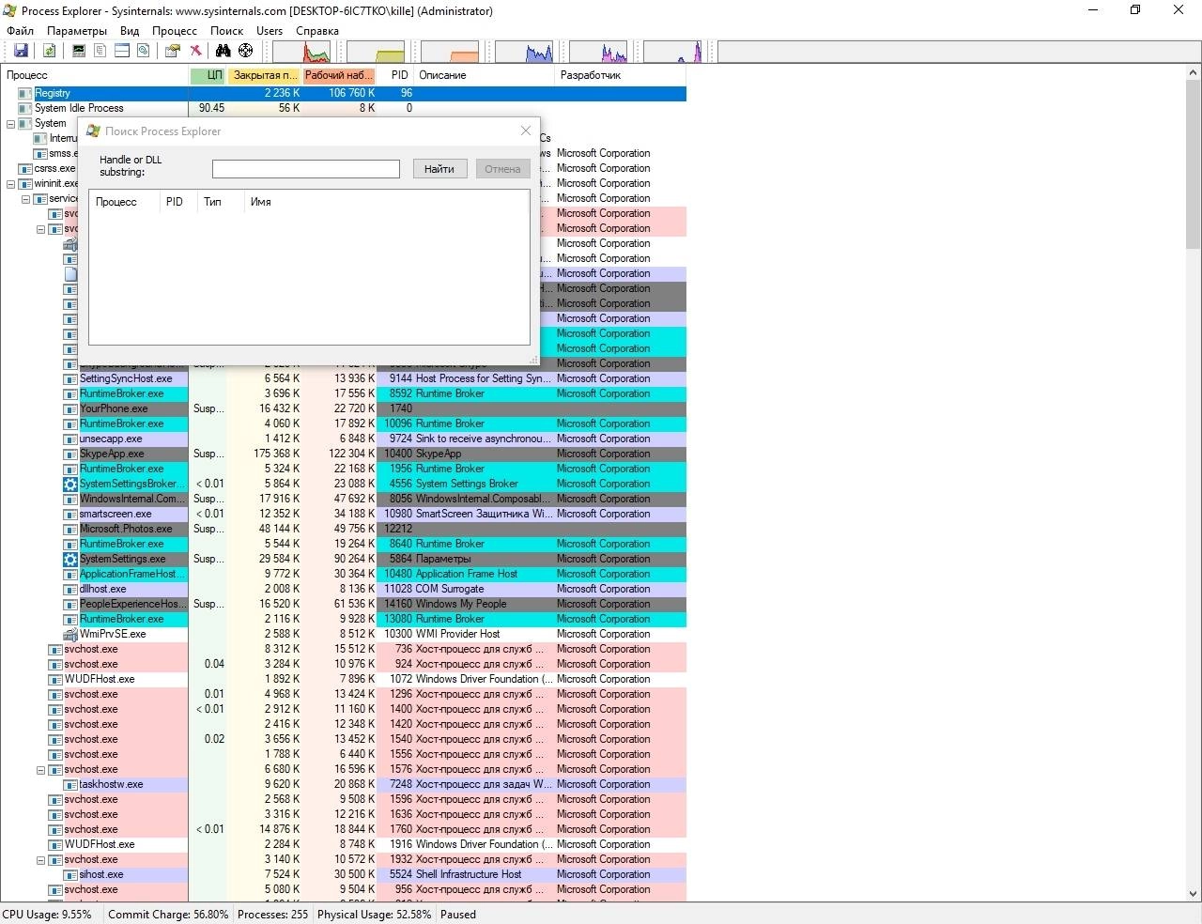Viewport: 1202px width, 924px height.
Task: Collapse the svchost.exe node containing taskhostw.exe
Action: (41, 769)
